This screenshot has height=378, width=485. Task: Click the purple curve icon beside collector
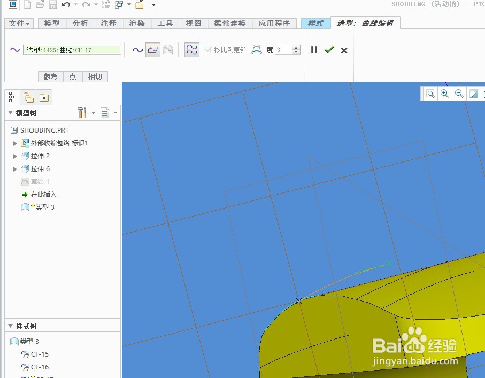pos(15,50)
